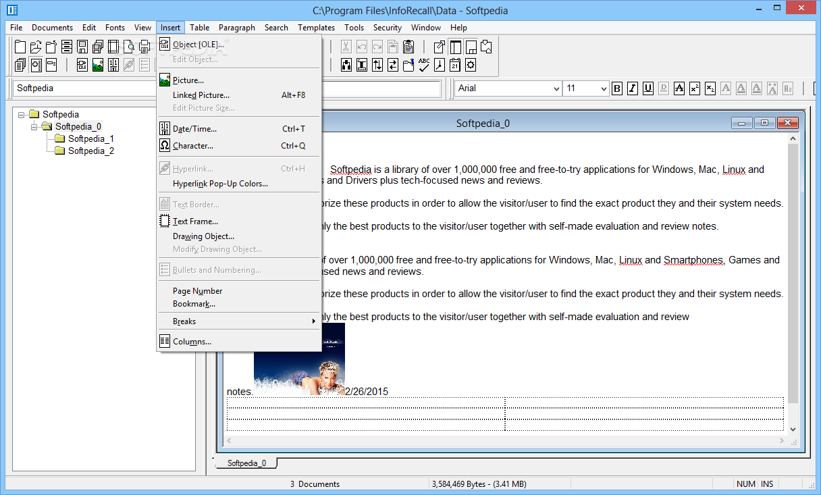Click the Superscript x² icon

point(694,88)
